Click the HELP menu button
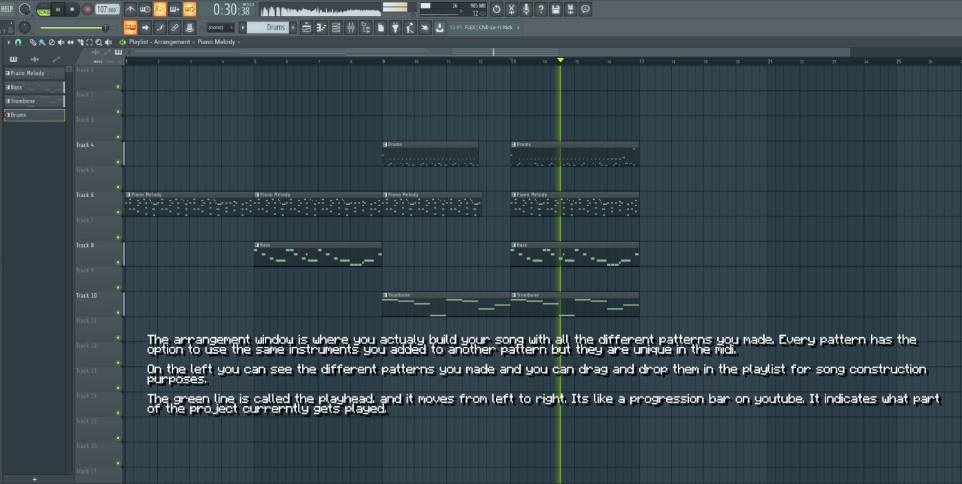Viewport: 962px width, 484px height. (7, 9)
